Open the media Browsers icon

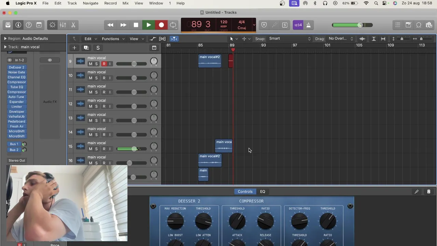click(x=429, y=25)
